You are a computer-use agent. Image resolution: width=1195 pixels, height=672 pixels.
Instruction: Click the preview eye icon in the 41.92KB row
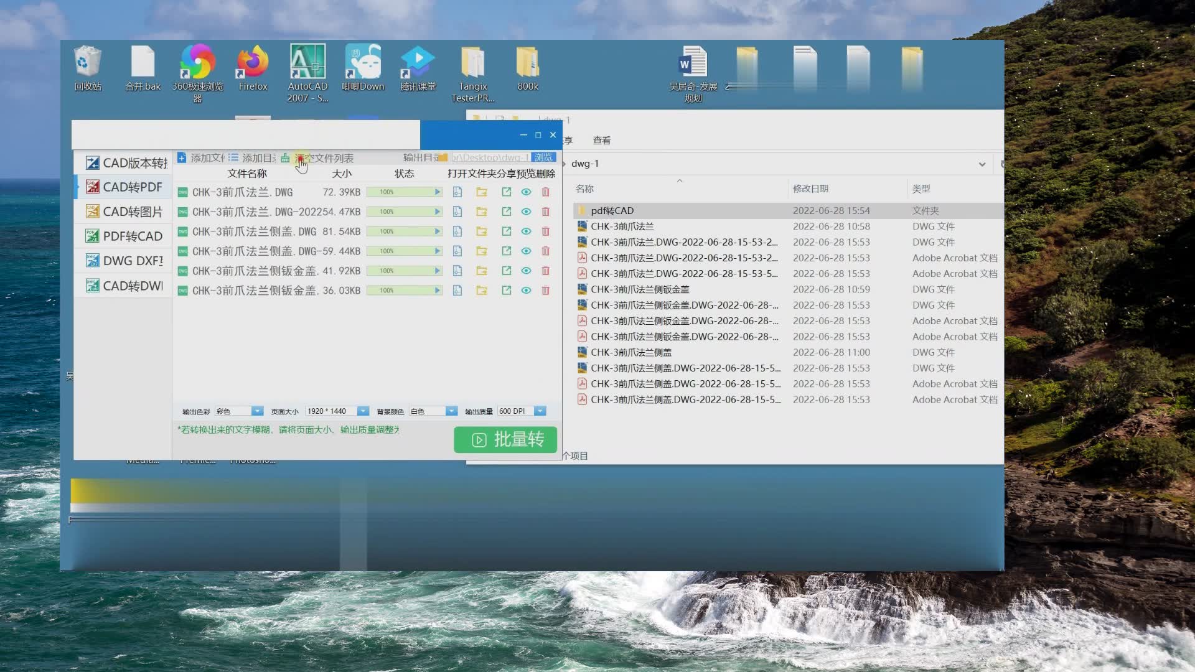tap(526, 271)
